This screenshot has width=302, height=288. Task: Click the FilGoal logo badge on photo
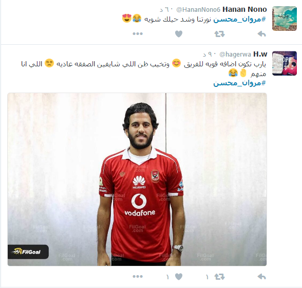[x=28, y=251]
